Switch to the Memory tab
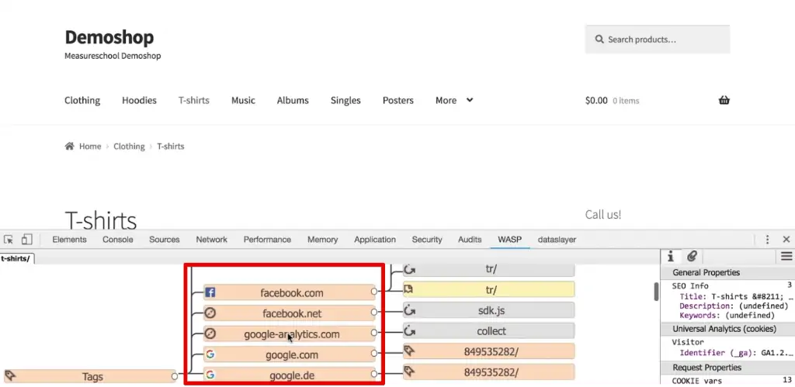 [322, 240]
